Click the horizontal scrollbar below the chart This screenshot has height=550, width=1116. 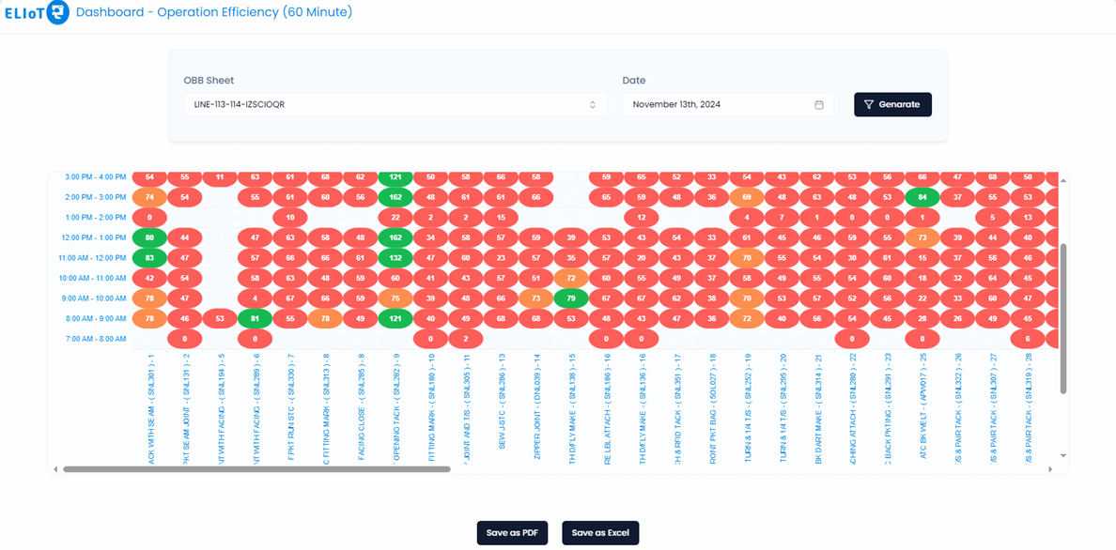pyautogui.click(x=254, y=466)
